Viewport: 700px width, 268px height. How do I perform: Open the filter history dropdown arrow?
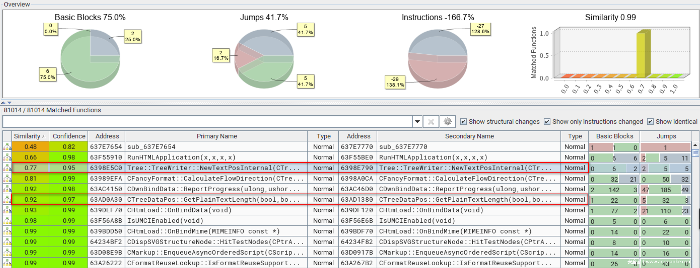pos(417,121)
